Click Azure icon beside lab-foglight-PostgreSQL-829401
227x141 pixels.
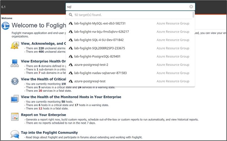71,56
